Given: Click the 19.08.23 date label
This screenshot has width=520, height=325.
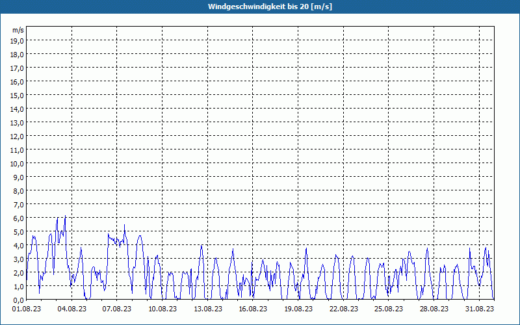Looking at the screenshot, I should (x=298, y=309).
